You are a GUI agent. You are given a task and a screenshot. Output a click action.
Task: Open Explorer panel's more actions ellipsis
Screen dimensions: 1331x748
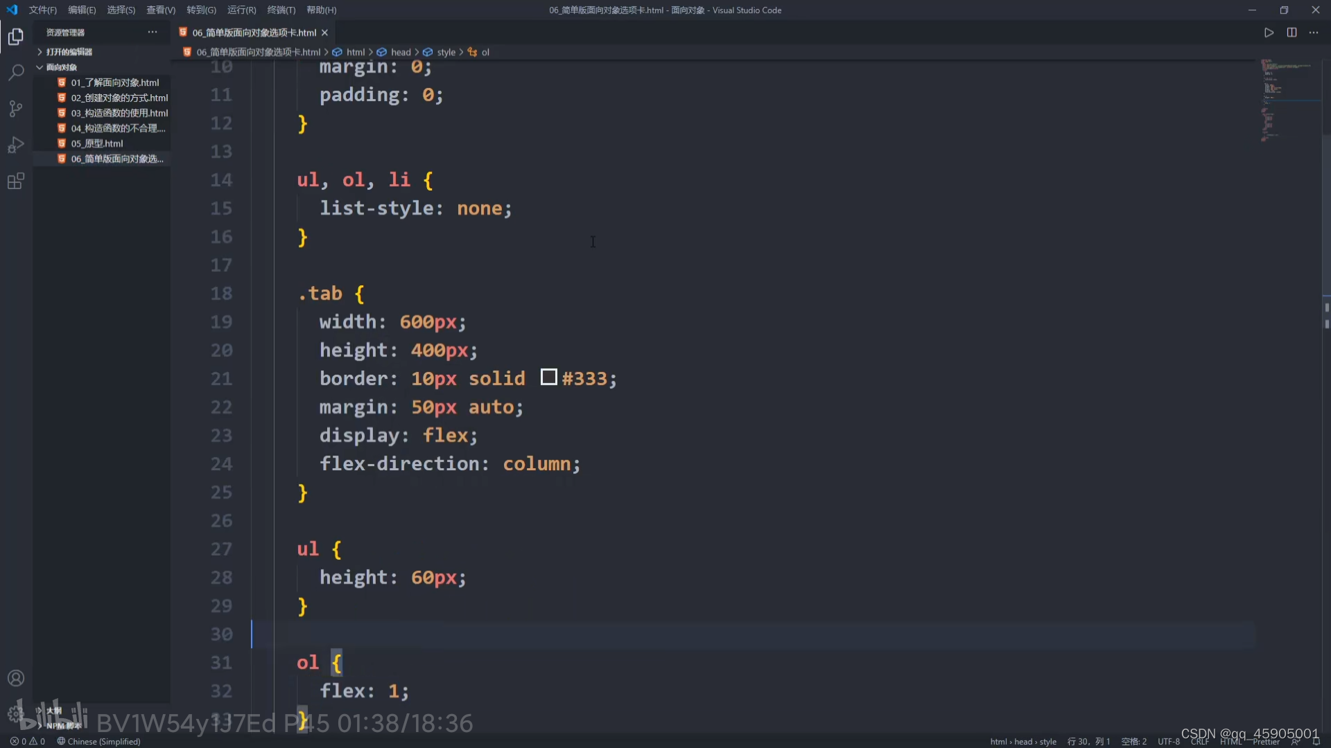[x=152, y=33]
